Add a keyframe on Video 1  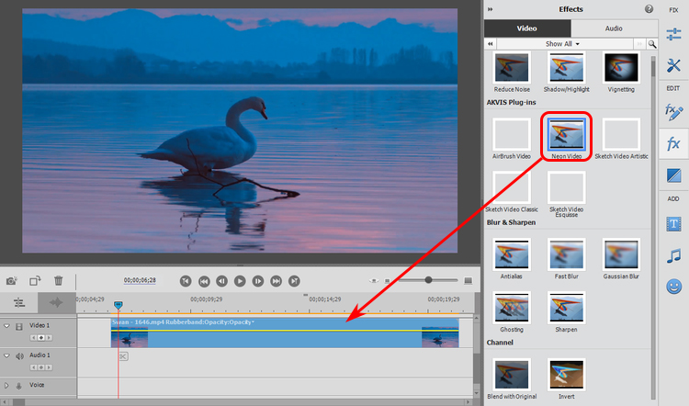pyautogui.click(x=40, y=338)
